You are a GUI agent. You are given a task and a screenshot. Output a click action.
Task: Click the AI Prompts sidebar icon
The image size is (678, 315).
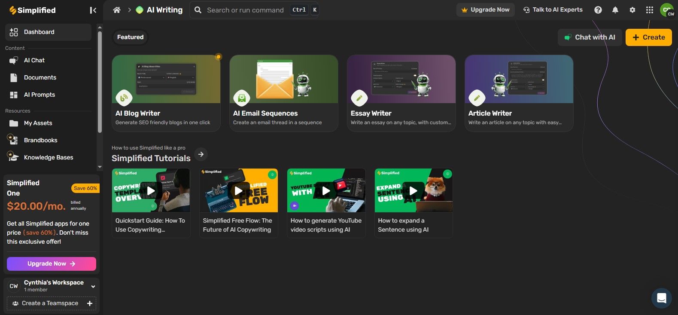point(14,95)
